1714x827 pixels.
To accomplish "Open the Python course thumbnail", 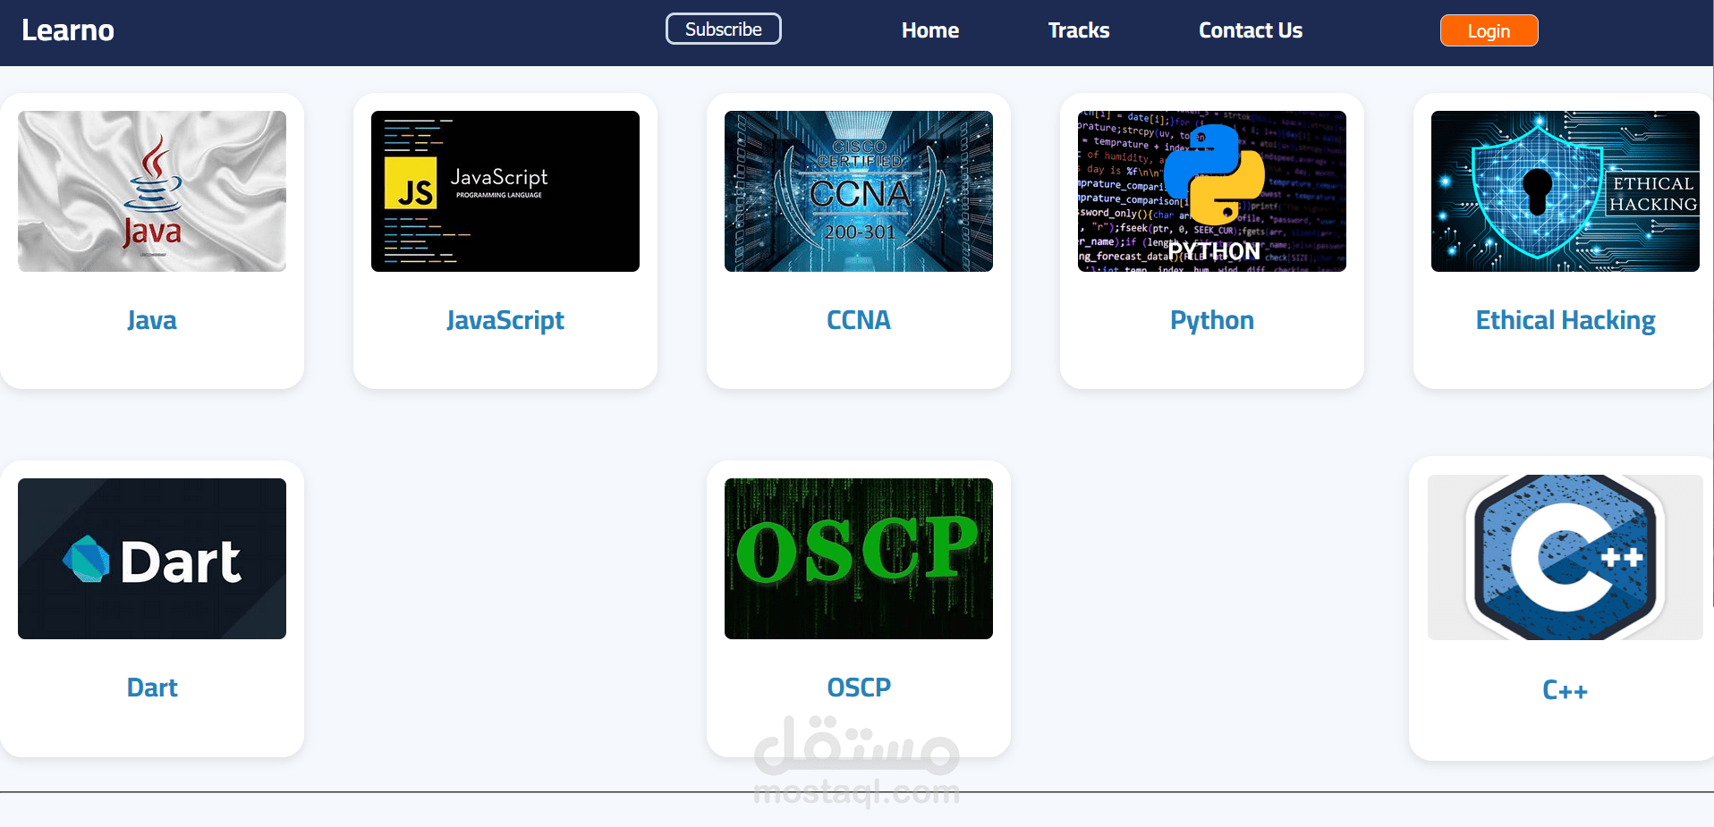I will pos(1212,191).
